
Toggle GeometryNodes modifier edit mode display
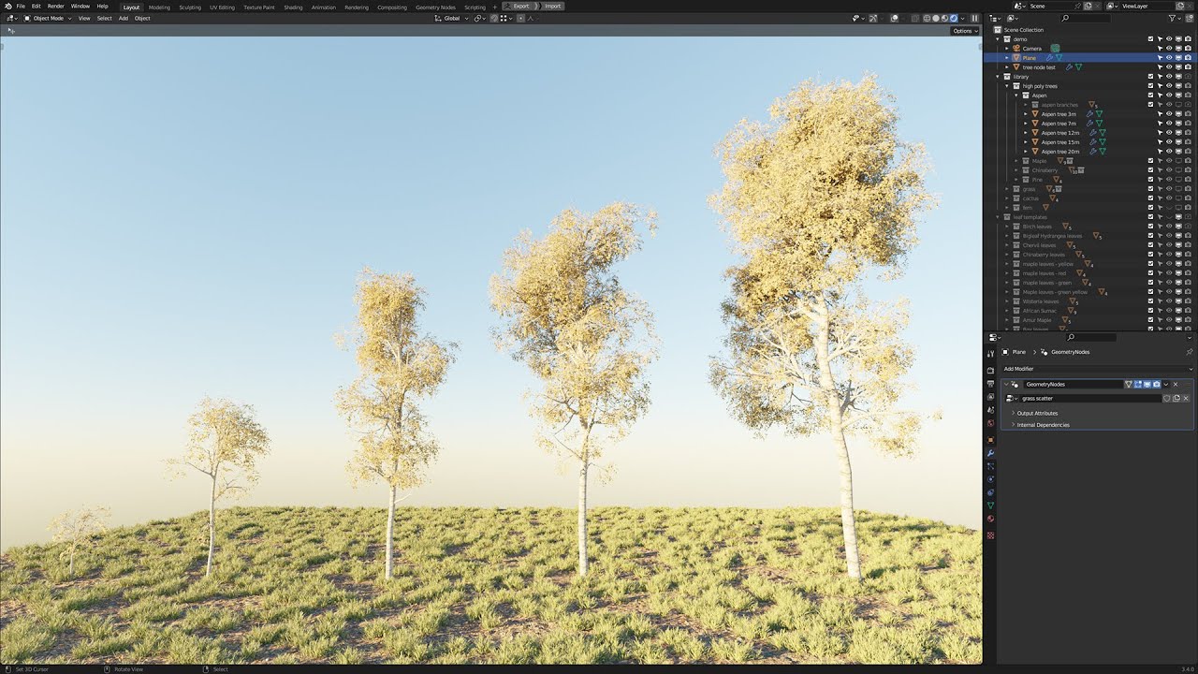coord(1138,384)
